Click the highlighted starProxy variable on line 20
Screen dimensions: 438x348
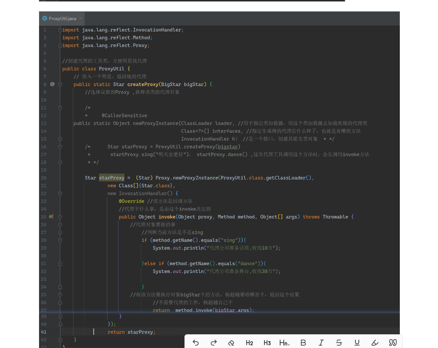click(112, 178)
